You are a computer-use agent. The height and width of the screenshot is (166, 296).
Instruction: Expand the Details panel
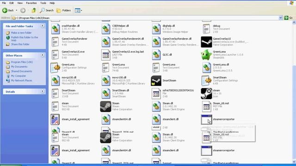(x=43, y=91)
